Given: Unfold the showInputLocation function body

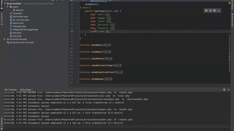Looking at the screenshot, I should click(x=120, y=72).
